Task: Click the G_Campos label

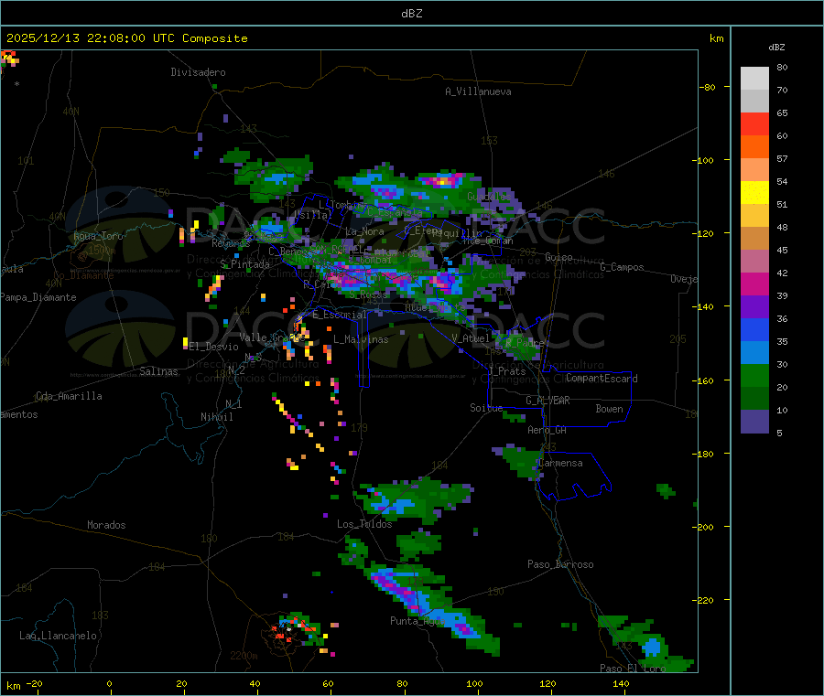Action: click(x=622, y=267)
